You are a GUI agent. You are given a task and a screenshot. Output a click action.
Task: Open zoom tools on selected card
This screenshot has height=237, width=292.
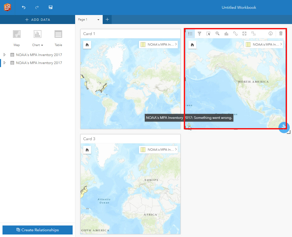pos(217,34)
